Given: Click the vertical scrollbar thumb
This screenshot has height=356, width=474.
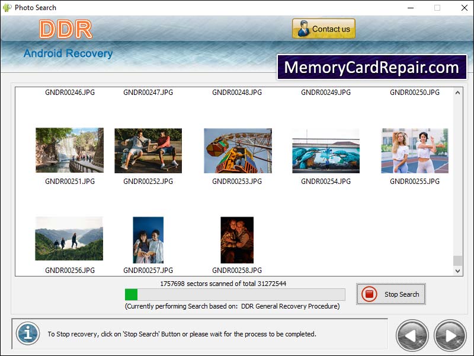Looking at the screenshot, I should pyautogui.click(x=457, y=260).
